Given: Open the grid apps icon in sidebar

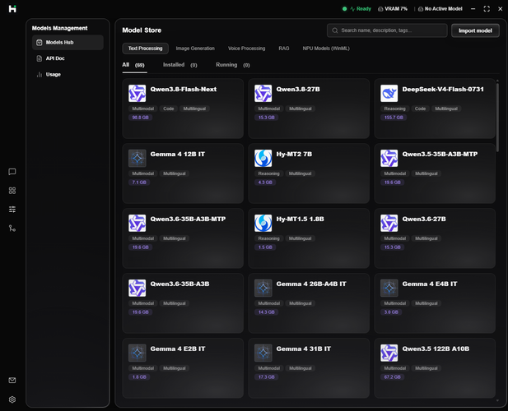Looking at the screenshot, I should (x=12, y=191).
